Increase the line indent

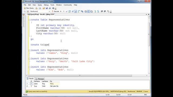105,11
